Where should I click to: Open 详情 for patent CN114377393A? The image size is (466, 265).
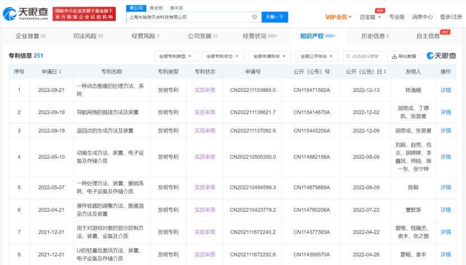[445, 232]
